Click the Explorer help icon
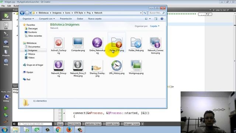The height and width of the screenshot is (133, 236). point(162,19)
